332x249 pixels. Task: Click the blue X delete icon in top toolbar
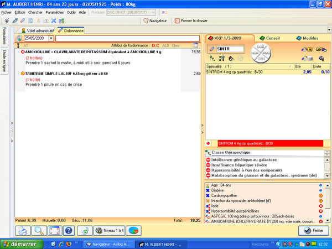tap(54, 21)
